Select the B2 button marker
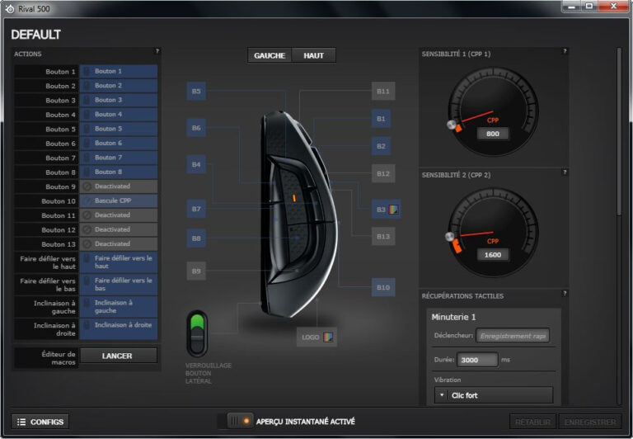 (381, 146)
